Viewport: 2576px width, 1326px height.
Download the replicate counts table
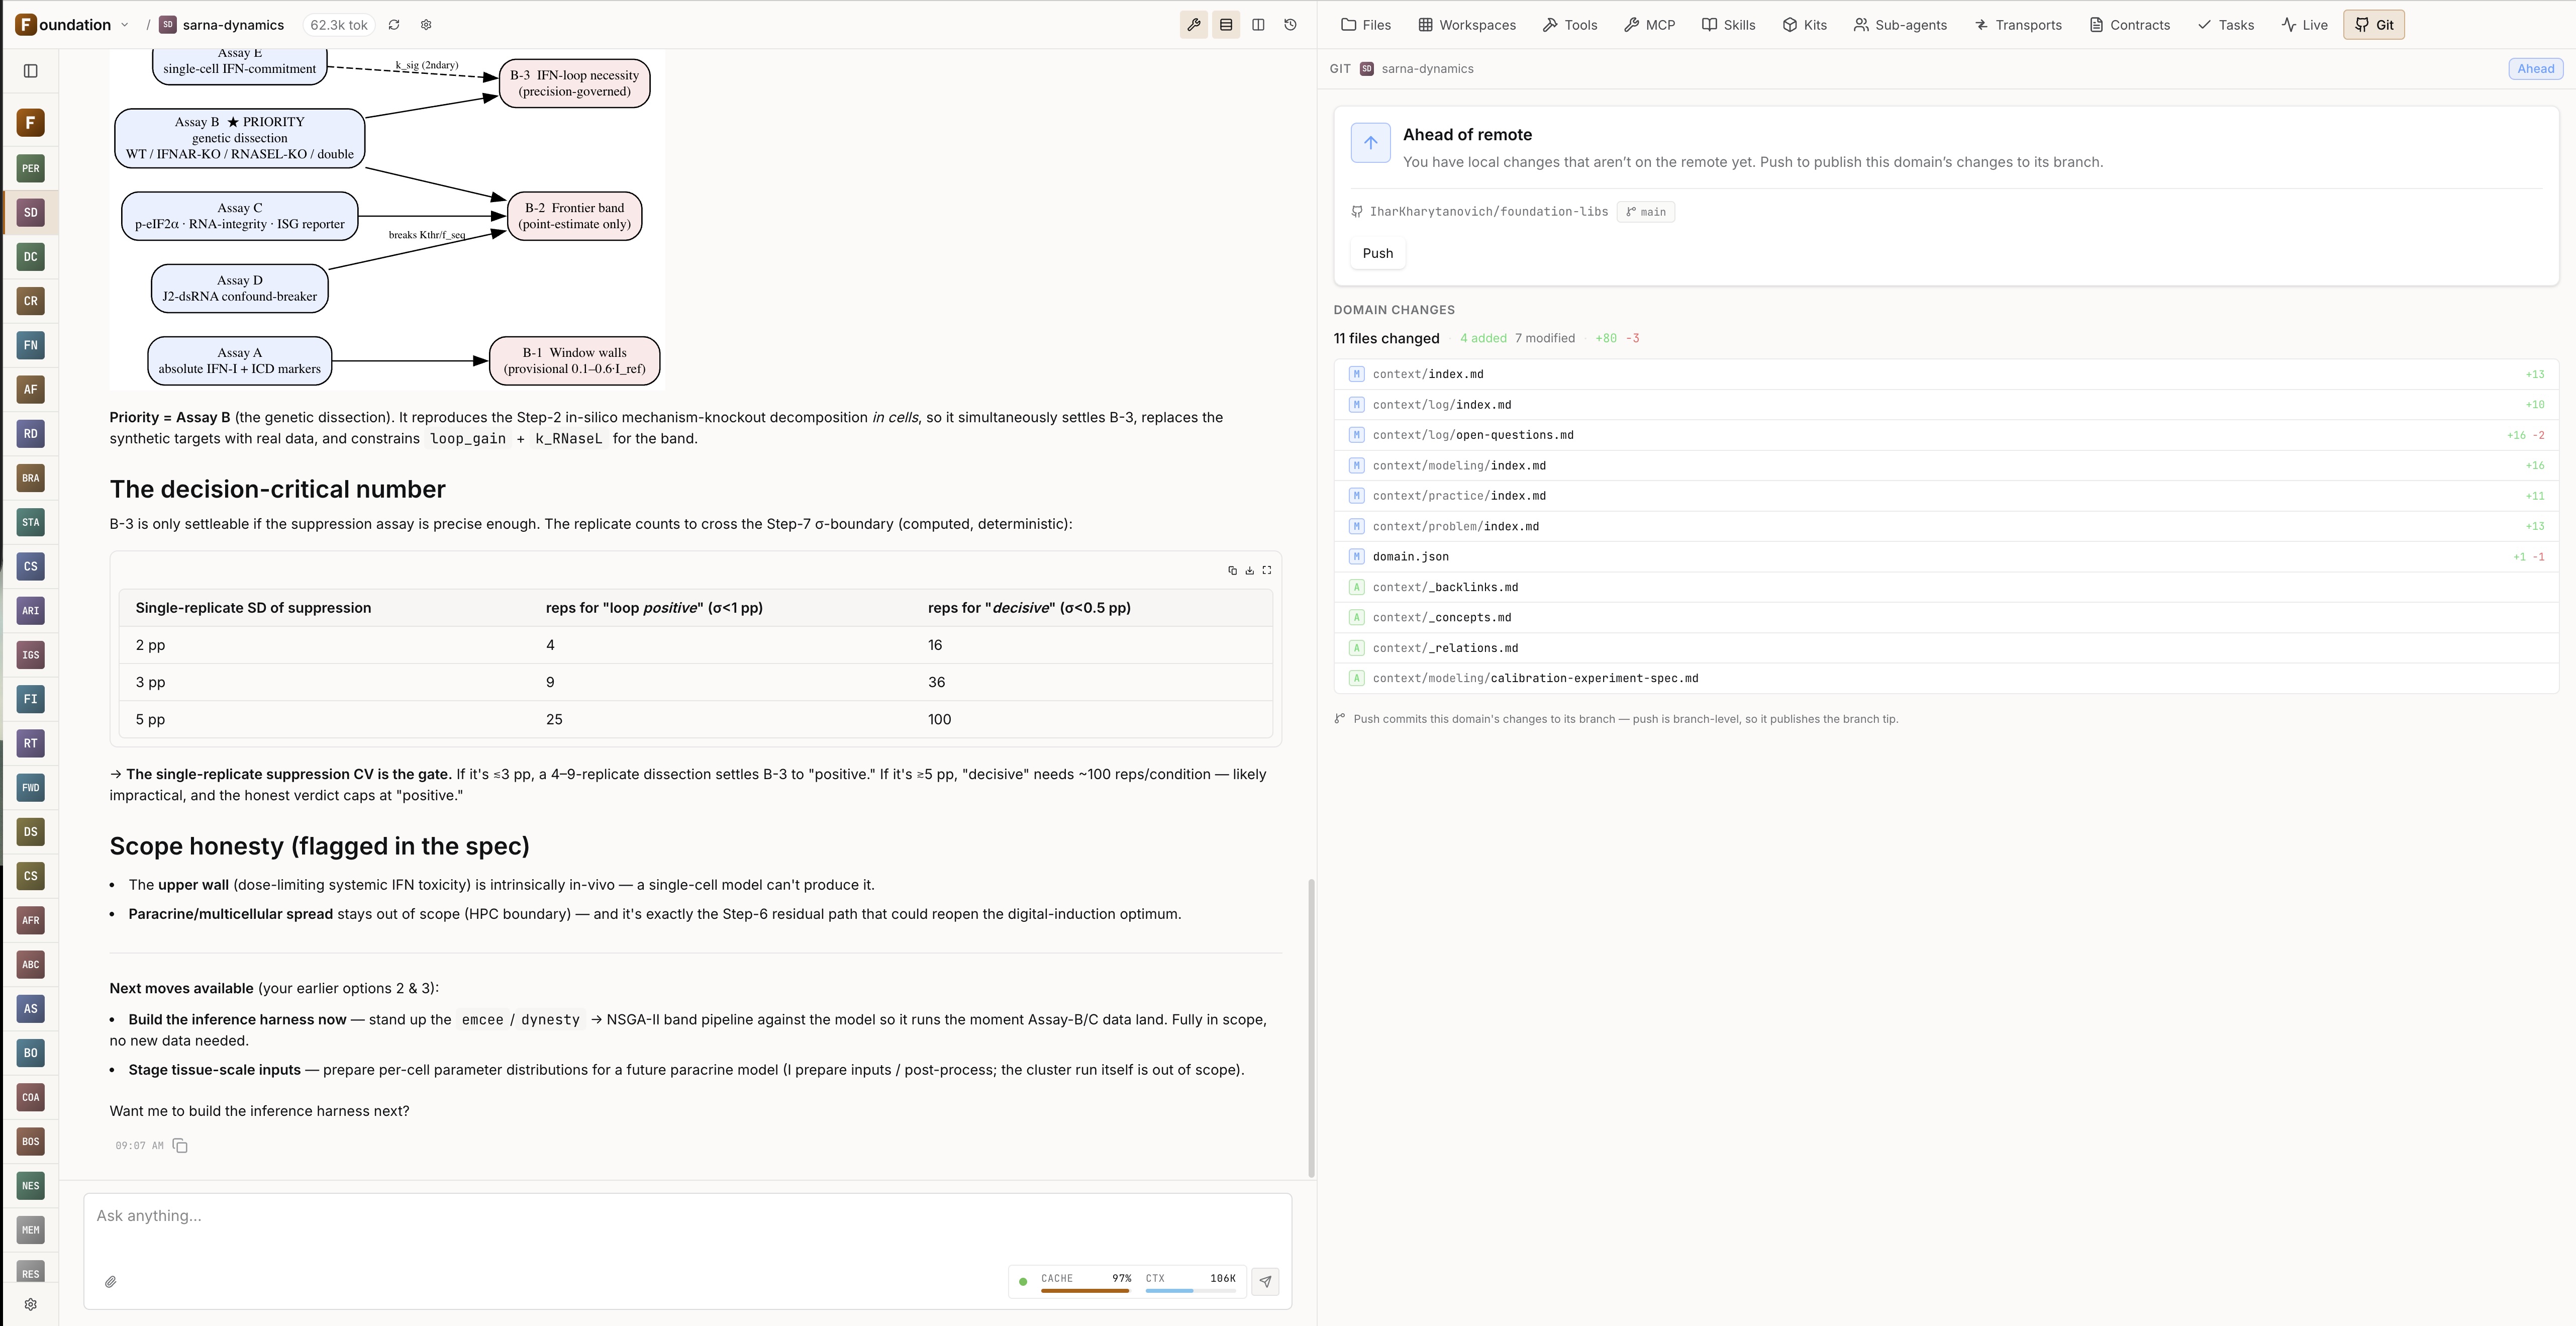1249,570
